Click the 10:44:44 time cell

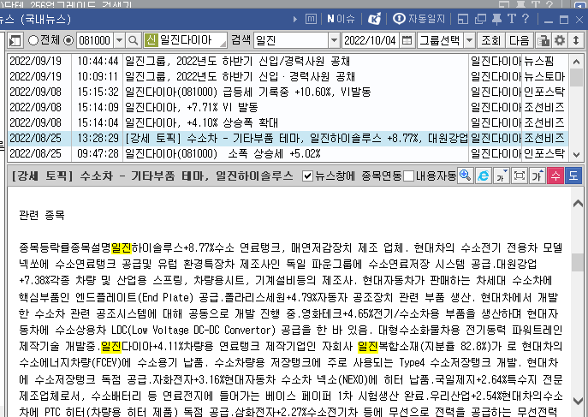click(98, 61)
